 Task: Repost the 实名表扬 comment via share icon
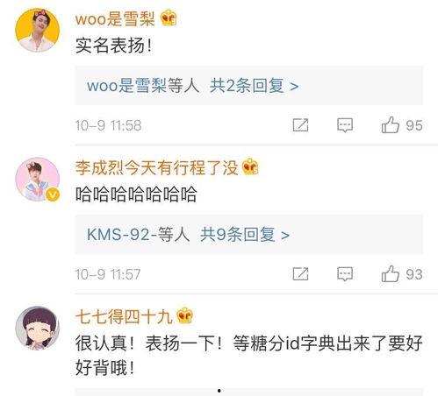300,125
